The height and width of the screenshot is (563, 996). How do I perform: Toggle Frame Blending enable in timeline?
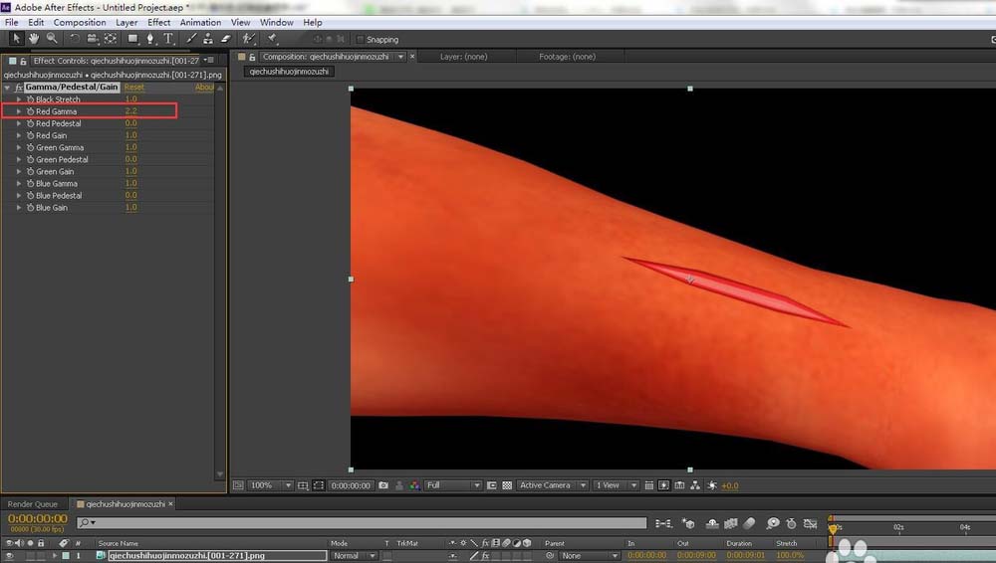coord(731,523)
